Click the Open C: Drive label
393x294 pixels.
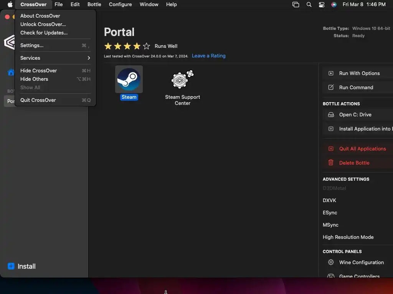(x=355, y=114)
